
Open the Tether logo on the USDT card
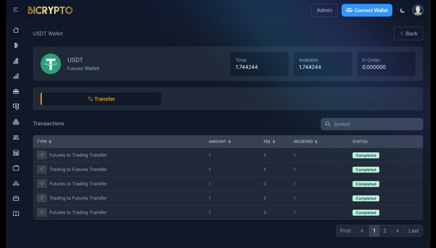click(50, 64)
